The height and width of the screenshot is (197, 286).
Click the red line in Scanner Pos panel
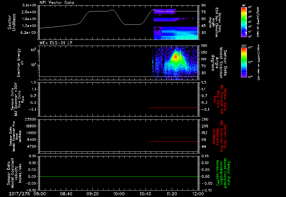173,141
